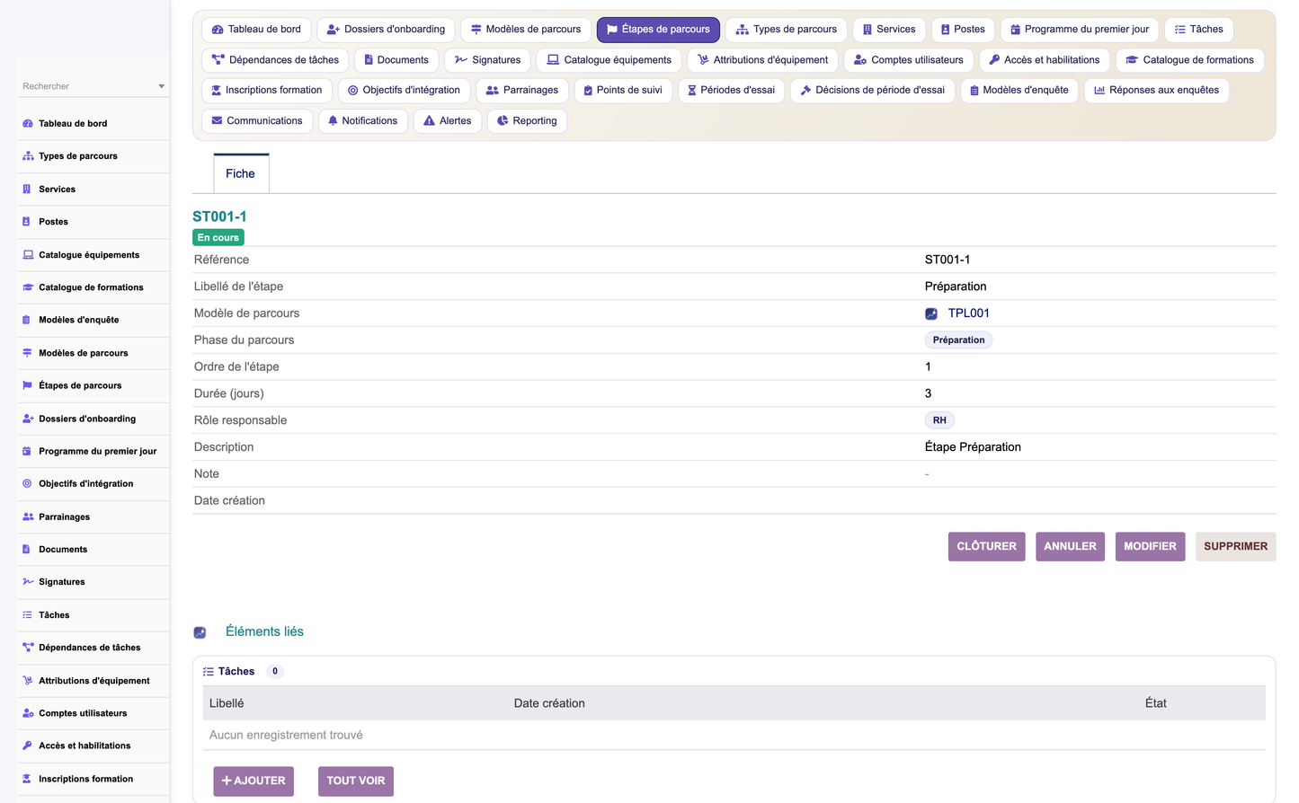Click the list icon beside sidebar Tâches

[27, 615]
